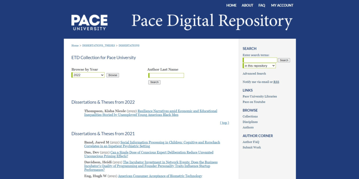Open Advanced Search
Image resolution: width=359 pixels, height=179 pixels.
tap(254, 74)
